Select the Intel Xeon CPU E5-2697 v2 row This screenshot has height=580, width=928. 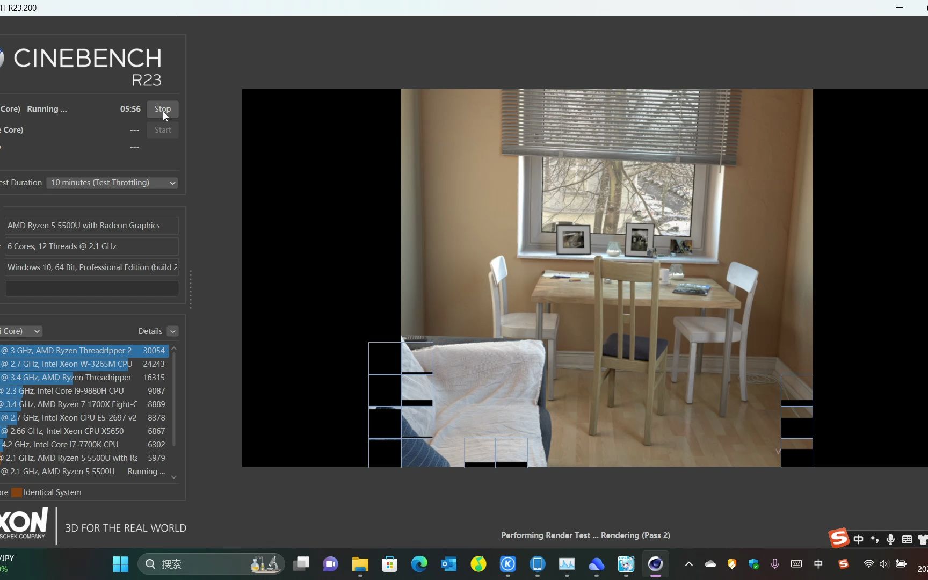click(84, 418)
